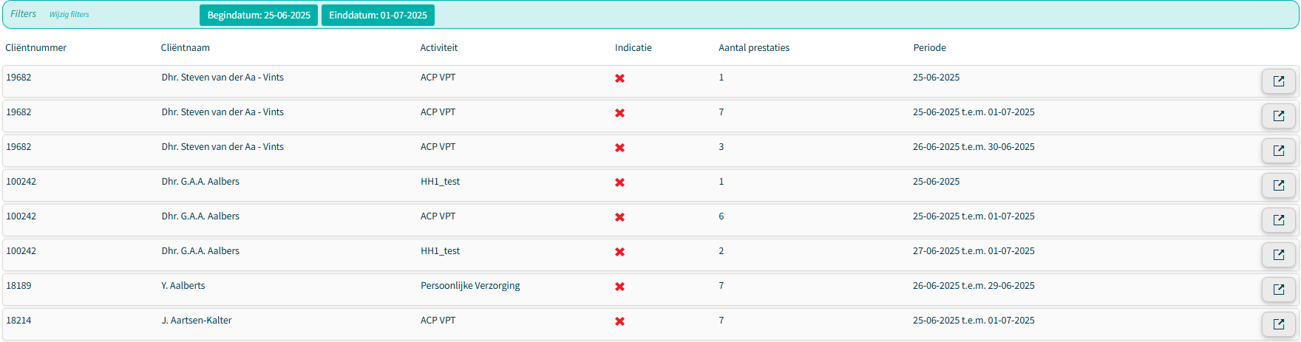Open details icon for period 27-06-2025 t.e.m. 01-07-2025
The height and width of the screenshot is (342, 1301).
(1278, 255)
